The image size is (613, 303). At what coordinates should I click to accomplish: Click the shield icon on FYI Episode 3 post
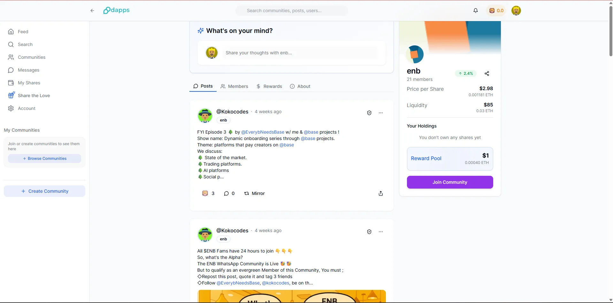pyautogui.click(x=369, y=113)
